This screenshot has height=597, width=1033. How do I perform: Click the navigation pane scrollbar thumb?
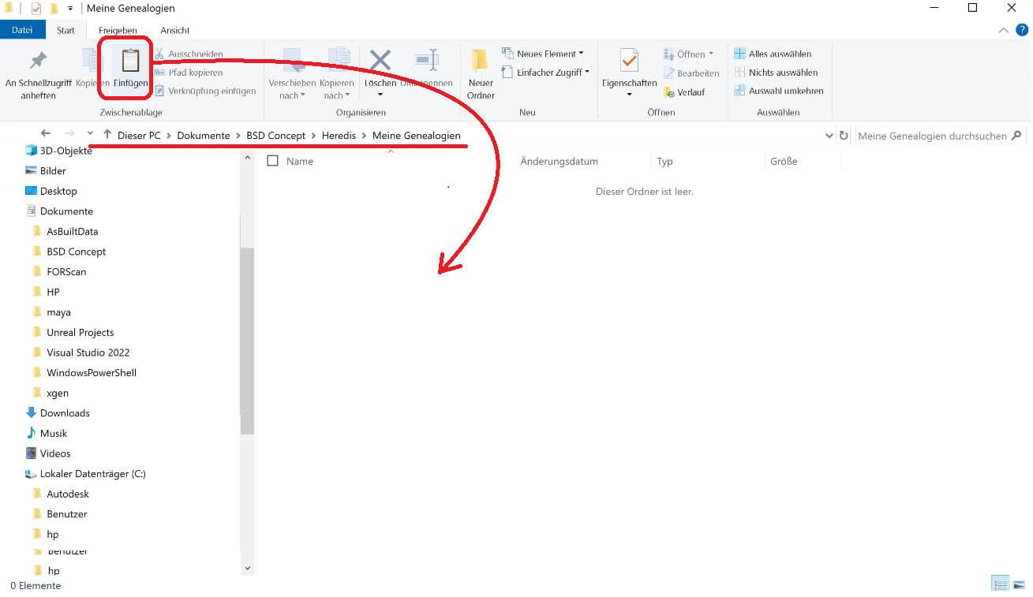point(247,339)
